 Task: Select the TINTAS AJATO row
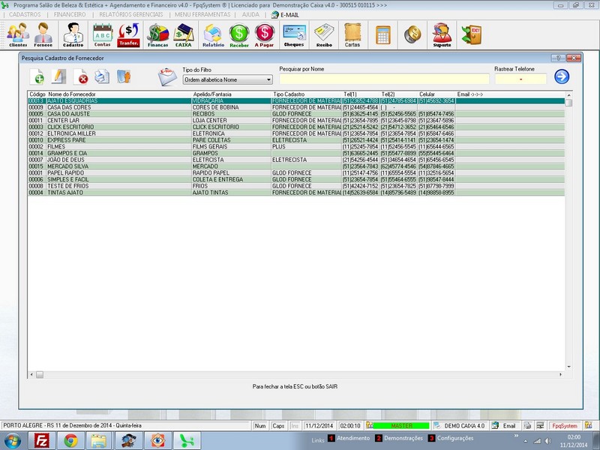click(x=296, y=193)
